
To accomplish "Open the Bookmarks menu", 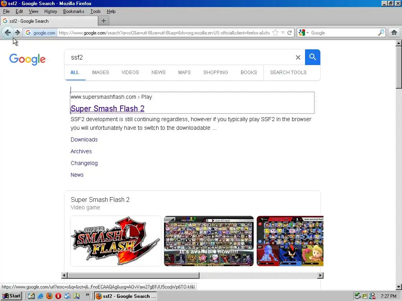I will click(x=73, y=11).
